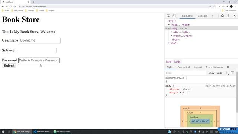This screenshot has height=134, width=238.
Task: Switch to VS Code in taskbar
Action: coord(42,131)
